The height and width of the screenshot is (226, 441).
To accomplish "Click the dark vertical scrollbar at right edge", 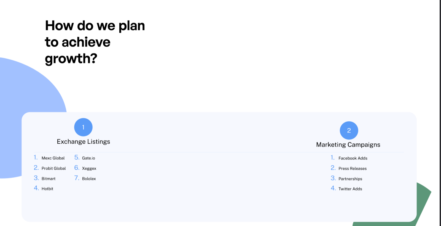I will pyautogui.click(x=440, y=113).
